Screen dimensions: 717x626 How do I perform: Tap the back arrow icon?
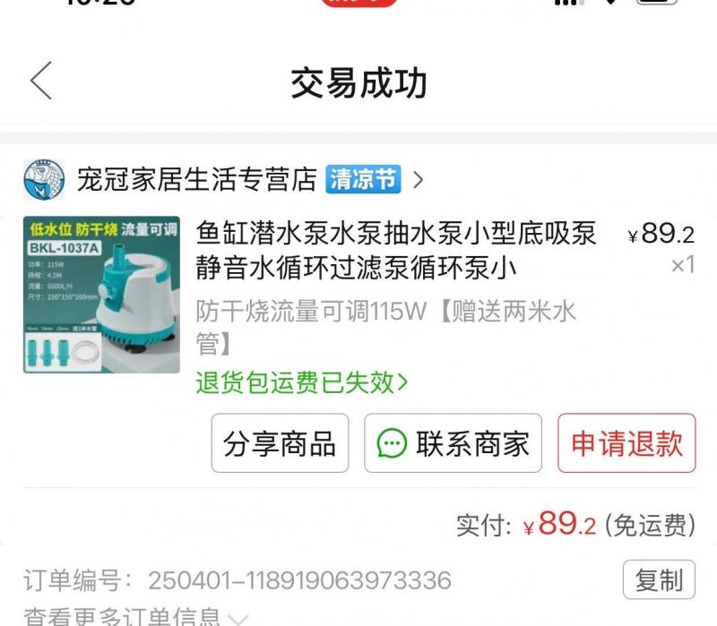click(x=41, y=81)
